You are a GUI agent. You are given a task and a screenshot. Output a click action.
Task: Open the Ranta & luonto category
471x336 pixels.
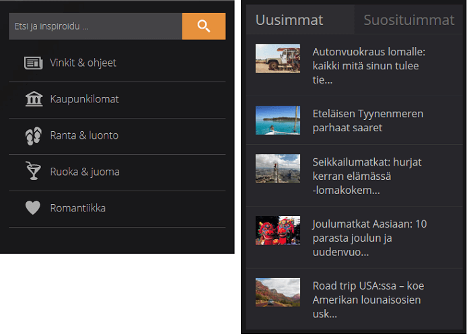tap(84, 135)
